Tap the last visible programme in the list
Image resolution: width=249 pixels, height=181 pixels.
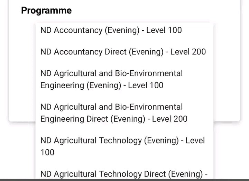click(x=123, y=173)
